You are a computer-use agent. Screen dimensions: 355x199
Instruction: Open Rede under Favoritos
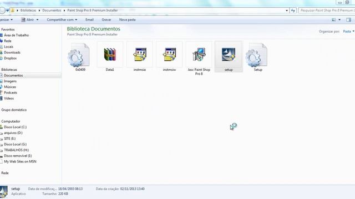tap(7, 41)
